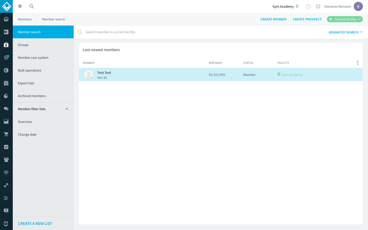This screenshot has width=368, height=230.
Task: Open the shopping cart icon in sidebar
Action: click(x=6, y=134)
